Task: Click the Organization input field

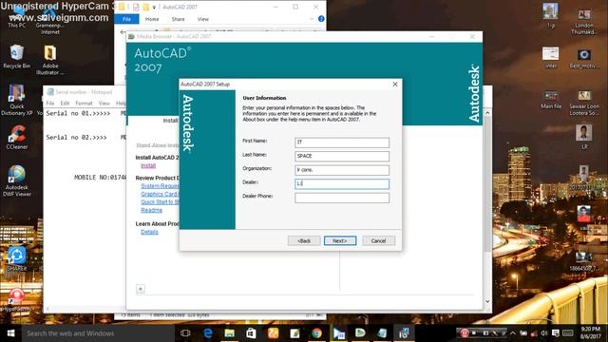Action: 342,170
